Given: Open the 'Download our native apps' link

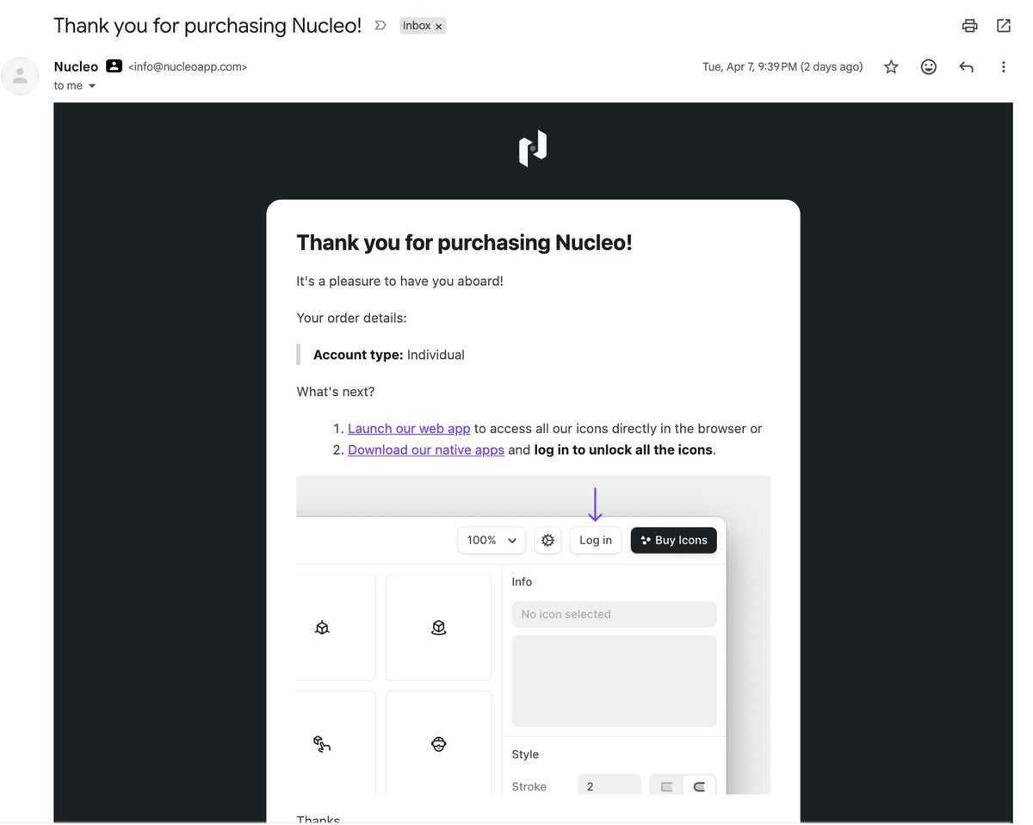Looking at the screenshot, I should 426,450.
